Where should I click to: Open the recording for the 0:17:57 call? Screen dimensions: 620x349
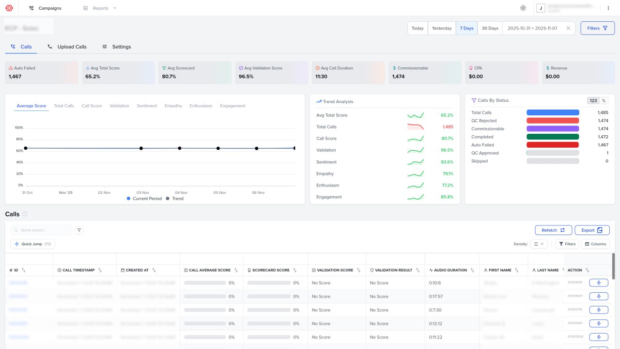click(599, 296)
